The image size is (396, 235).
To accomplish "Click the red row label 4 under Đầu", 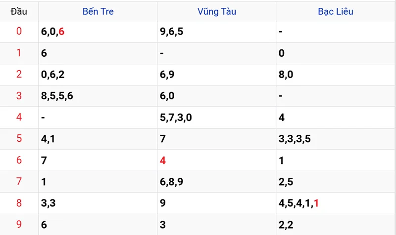I will (x=19, y=117).
